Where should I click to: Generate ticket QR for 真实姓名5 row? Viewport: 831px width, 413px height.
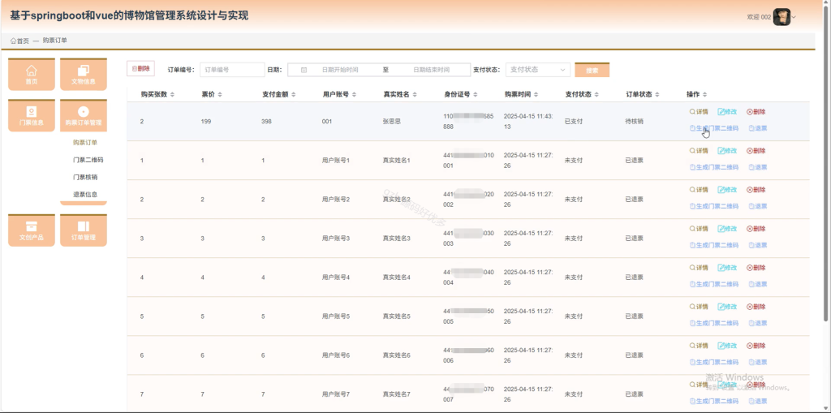pyautogui.click(x=714, y=323)
